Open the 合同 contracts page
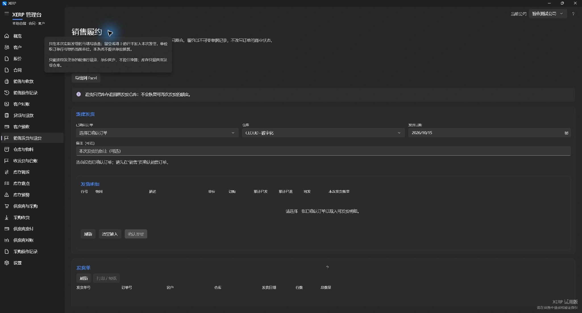The height and width of the screenshot is (313, 582). click(32, 70)
